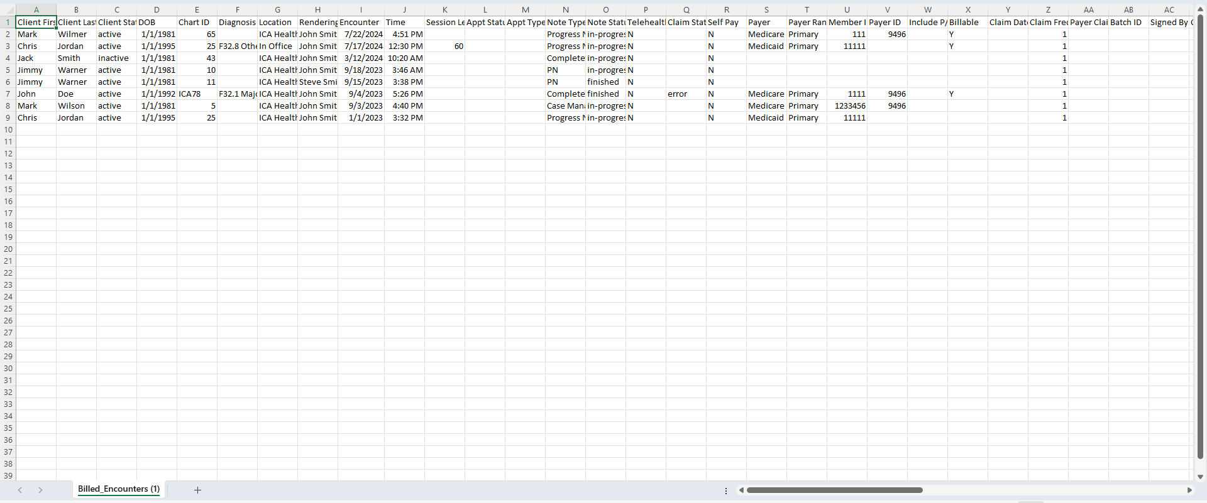Select column AC header
Screen dimensions: 1207x503
tap(1169, 10)
